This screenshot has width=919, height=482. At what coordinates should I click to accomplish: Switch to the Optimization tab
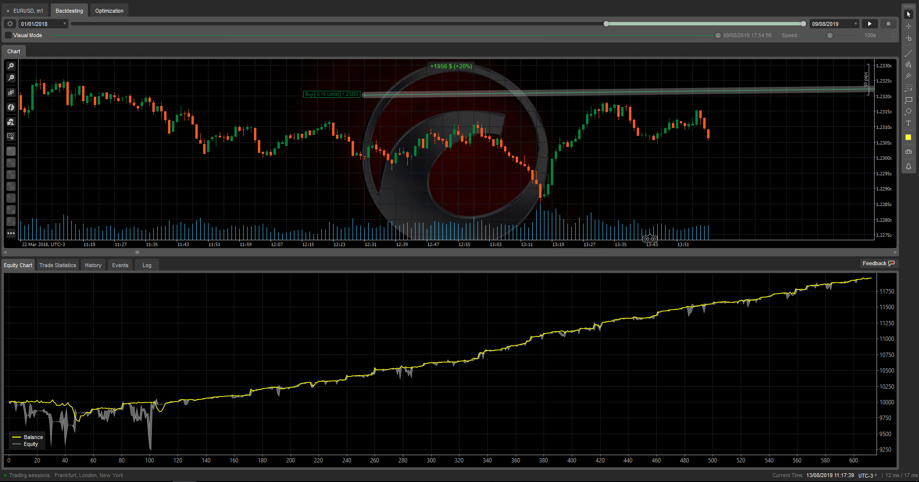[x=109, y=11]
